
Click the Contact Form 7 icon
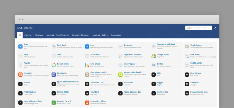[x=54, y=102]
